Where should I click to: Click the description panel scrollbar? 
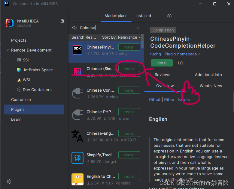click(233, 102)
